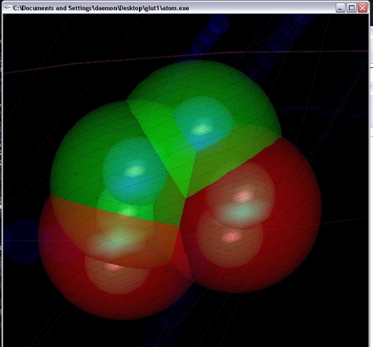
Task: Click the atom.exe application icon in title bar
Action: [x=7, y=8]
